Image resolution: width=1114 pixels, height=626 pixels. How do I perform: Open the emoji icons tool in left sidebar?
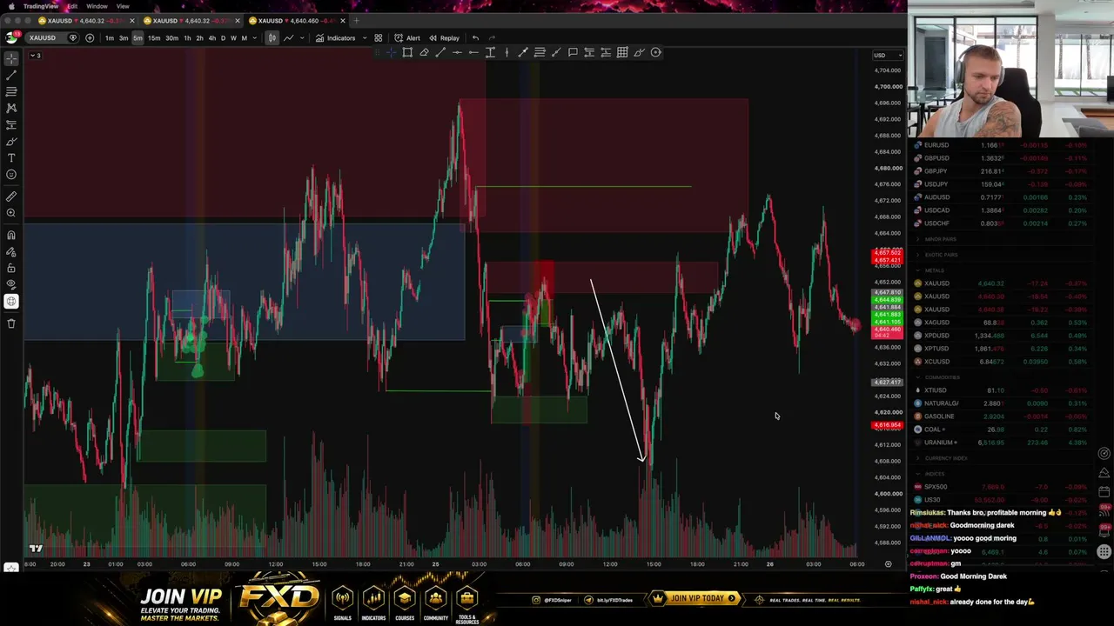(x=11, y=175)
